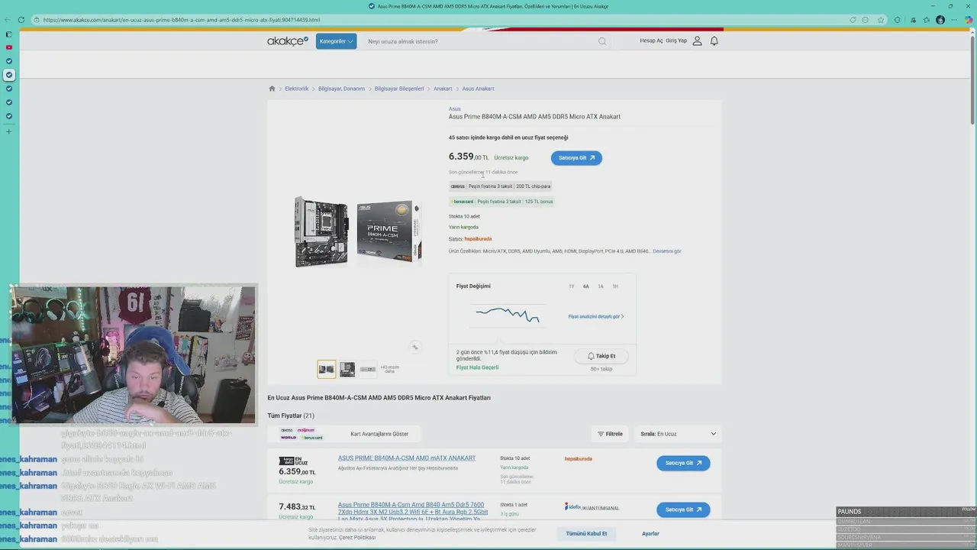Click Satıcıya Git in the hepsiburada row
Screen dimensions: 977x550
[683, 463]
